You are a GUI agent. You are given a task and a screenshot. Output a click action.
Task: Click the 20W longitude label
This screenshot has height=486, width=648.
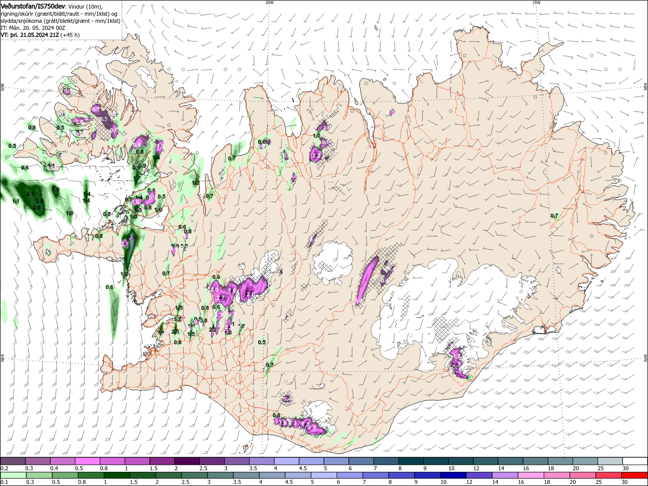point(269,3)
